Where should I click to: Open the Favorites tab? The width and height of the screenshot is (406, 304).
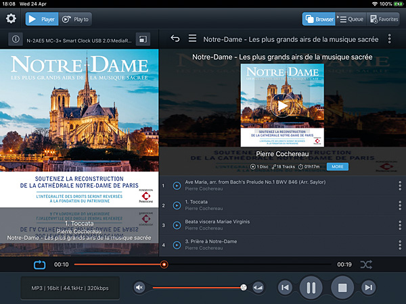tap(383, 19)
